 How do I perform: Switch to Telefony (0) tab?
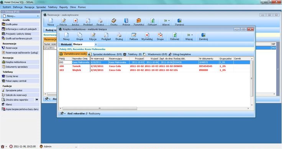133,54
